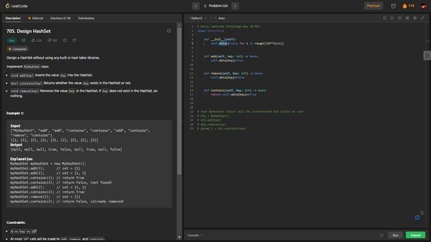Favorite the problem with the star icon

click(65, 40)
